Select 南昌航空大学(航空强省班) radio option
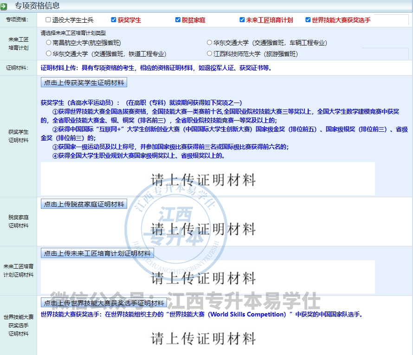Viewport: 413px width, 355px height. (x=48, y=42)
